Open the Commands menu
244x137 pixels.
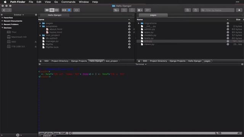tap(68, 2)
